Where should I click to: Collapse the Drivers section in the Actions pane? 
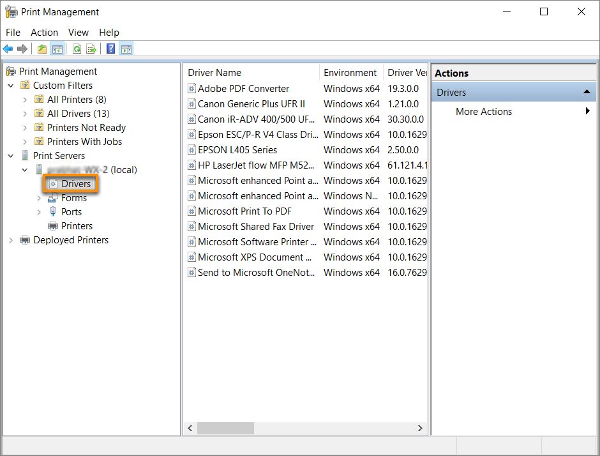click(587, 92)
